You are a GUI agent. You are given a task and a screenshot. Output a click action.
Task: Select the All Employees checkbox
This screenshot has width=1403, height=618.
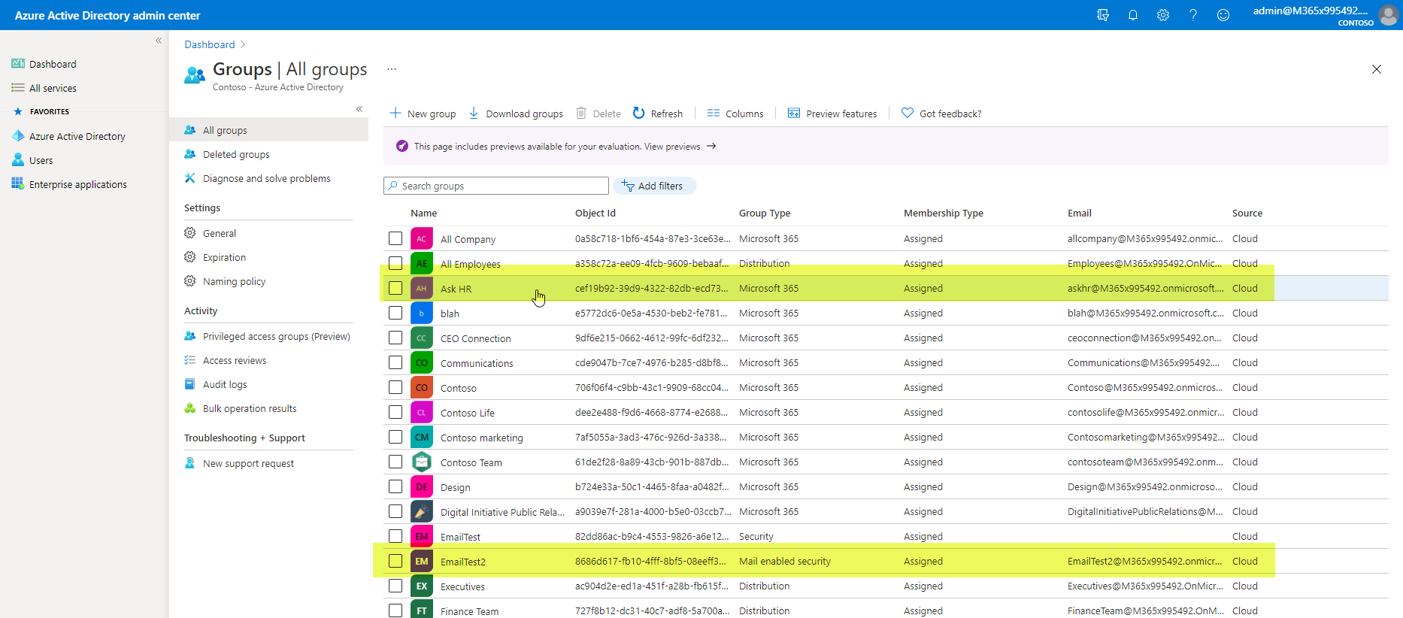click(395, 263)
